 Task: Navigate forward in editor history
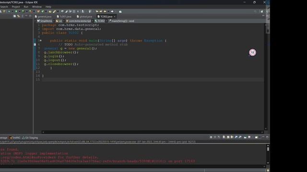(x=112, y=11)
